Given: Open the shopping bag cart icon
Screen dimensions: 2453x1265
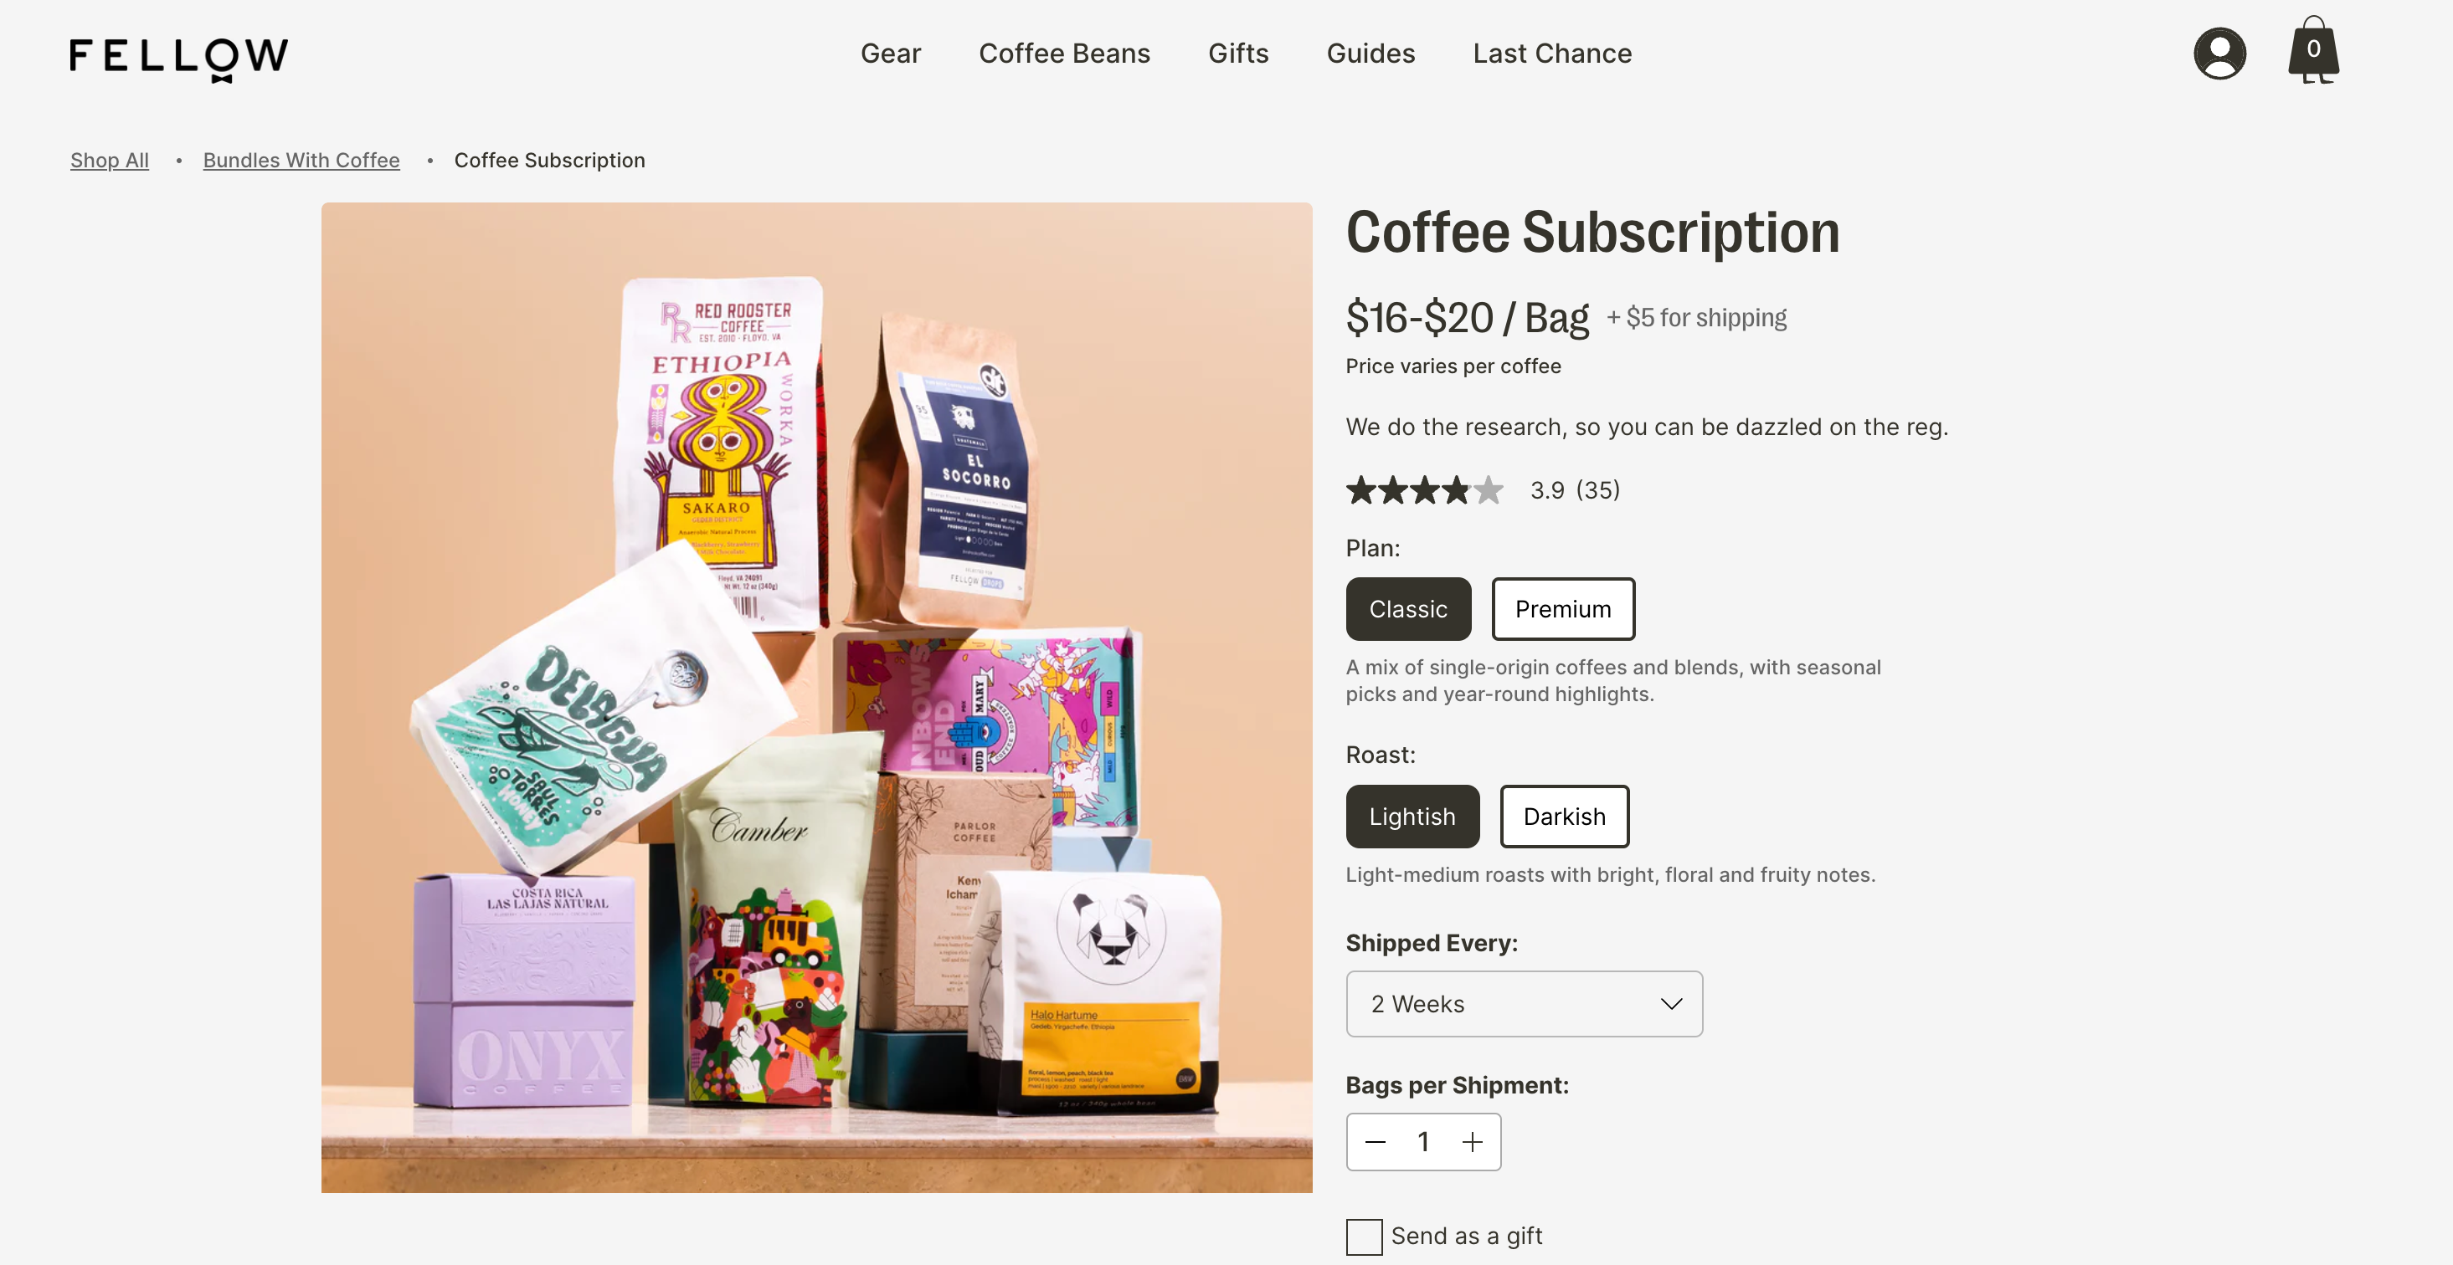Looking at the screenshot, I should click(x=2313, y=49).
